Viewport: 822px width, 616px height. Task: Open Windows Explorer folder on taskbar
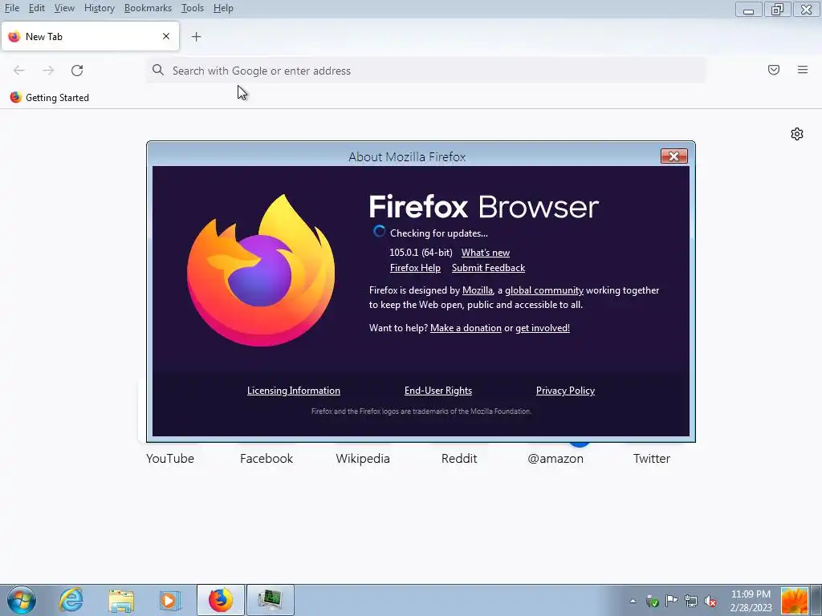(x=121, y=601)
